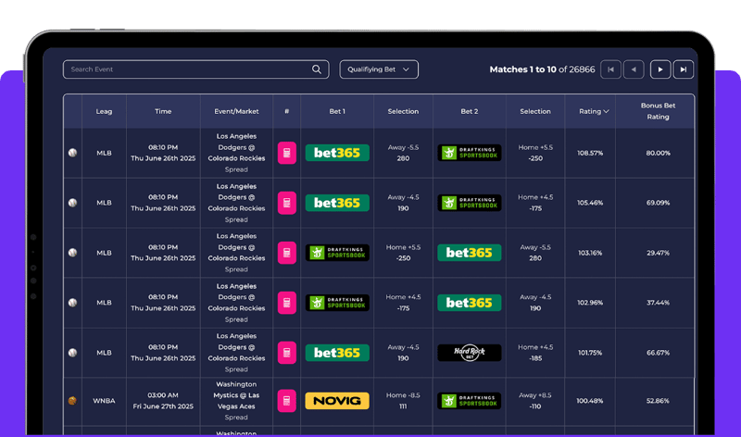Click the 103.16% rating value
Screen dimensions: 741x437
pyautogui.click(x=590, y=253)
